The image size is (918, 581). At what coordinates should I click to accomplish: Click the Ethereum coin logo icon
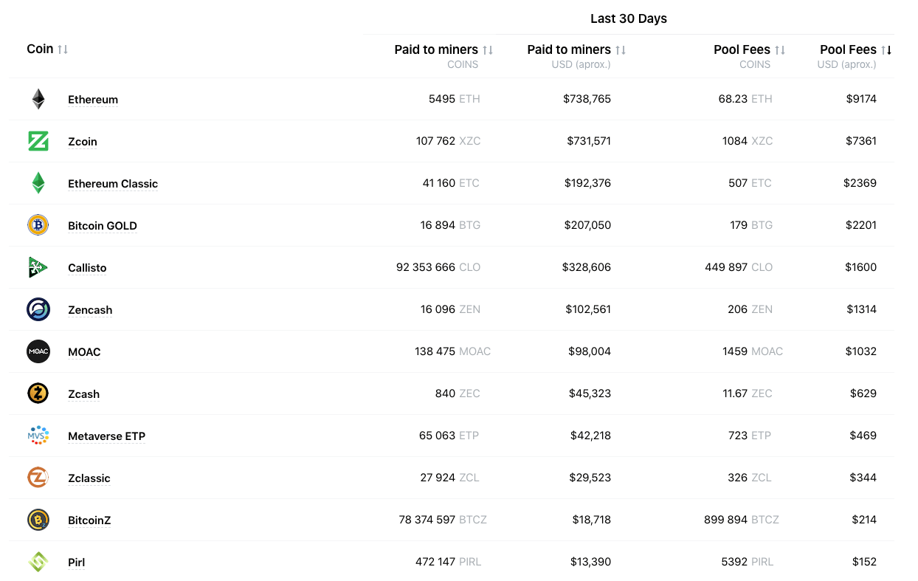click(38, 99)
